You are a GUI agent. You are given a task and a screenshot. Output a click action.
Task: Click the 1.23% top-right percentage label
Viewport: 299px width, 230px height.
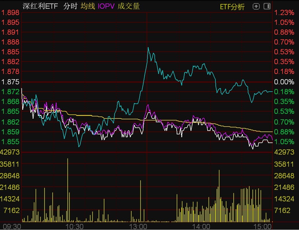(285, 13)
